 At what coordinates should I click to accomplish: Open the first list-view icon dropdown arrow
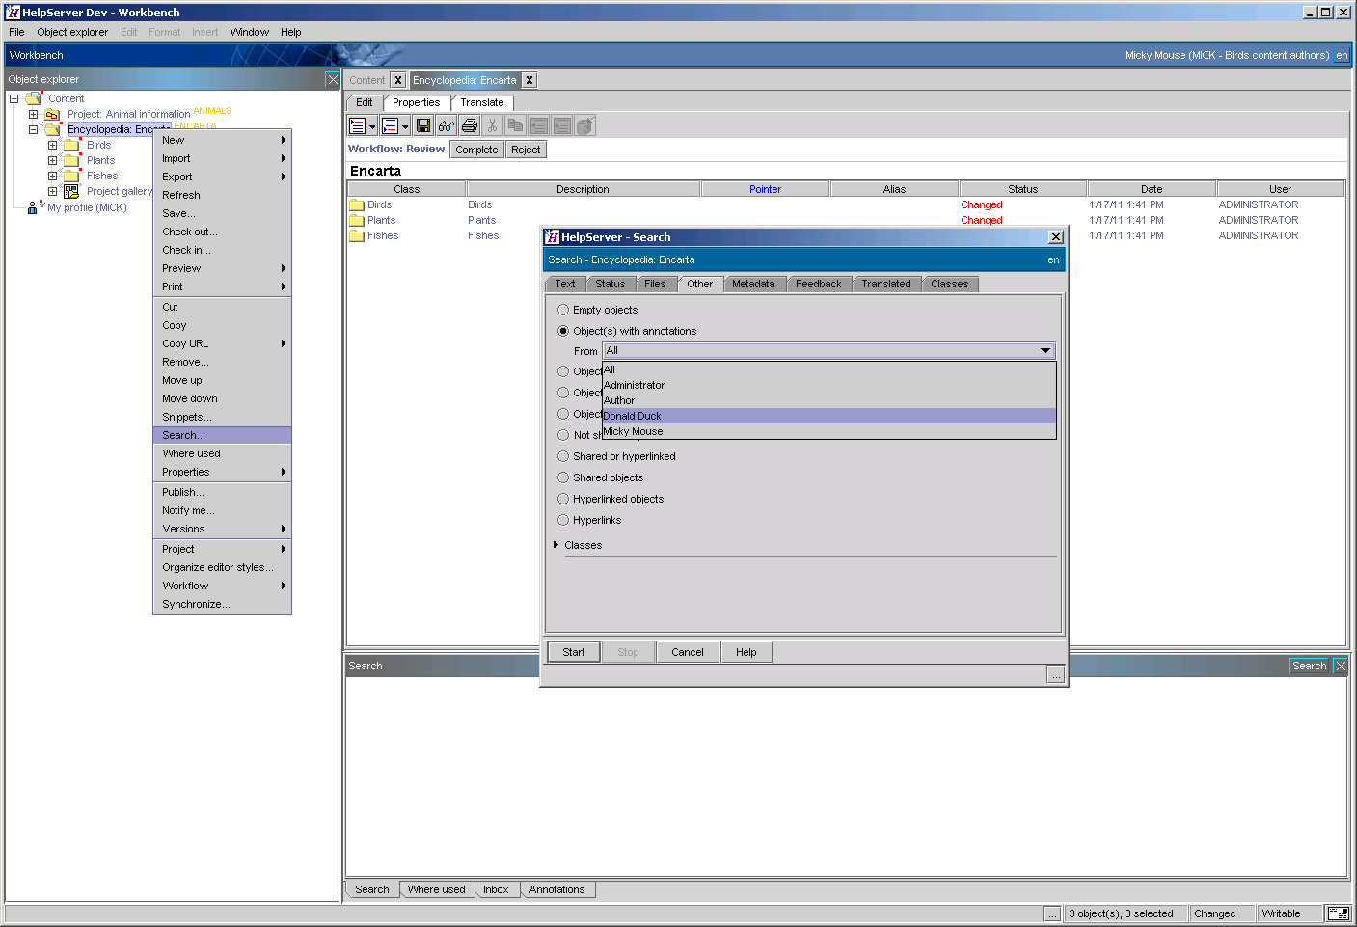(x=372, y=126)
